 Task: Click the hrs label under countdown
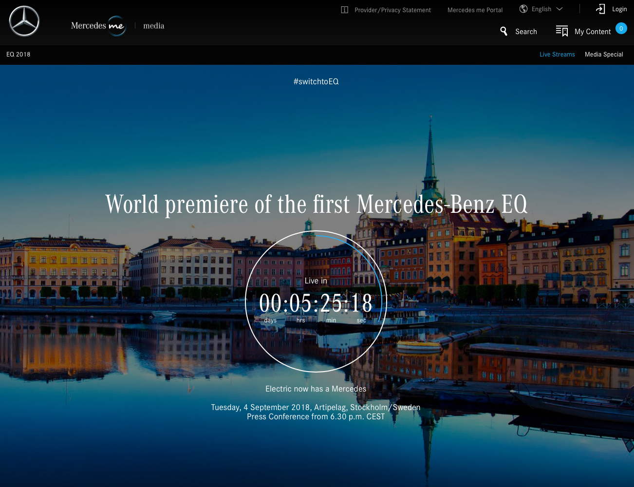(301, 320)
